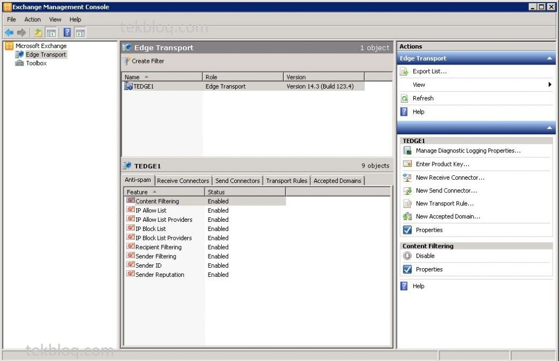Click the Content Filtering Disable icon
The image size is (559, 361).
point(407,256)
